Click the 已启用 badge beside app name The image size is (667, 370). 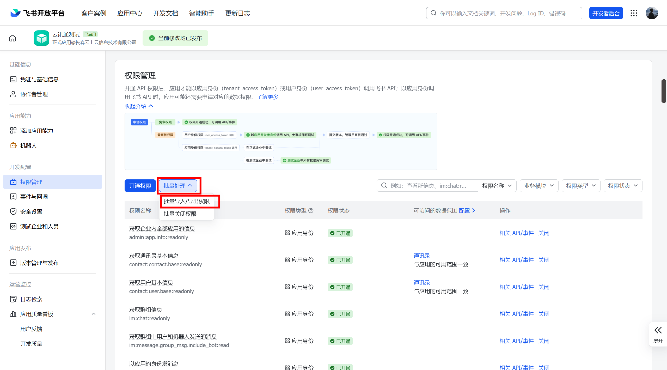pyautogui.click(x=90, y=34)
